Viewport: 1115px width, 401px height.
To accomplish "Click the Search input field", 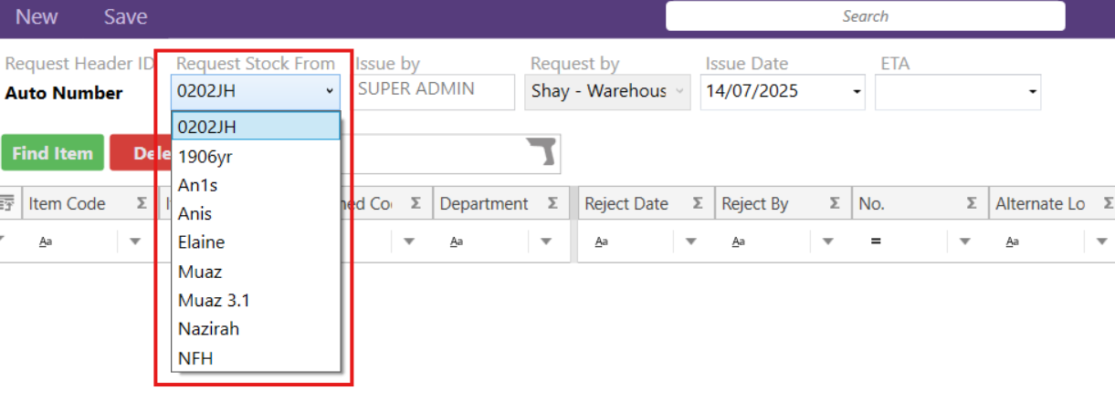I will [865, 16].
